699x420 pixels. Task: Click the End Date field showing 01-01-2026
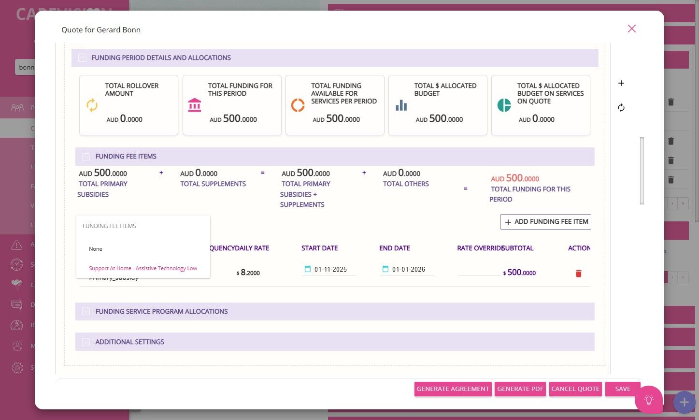click(407, 269)
